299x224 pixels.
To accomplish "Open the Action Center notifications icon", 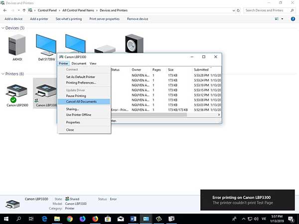I will pos(291,219).
